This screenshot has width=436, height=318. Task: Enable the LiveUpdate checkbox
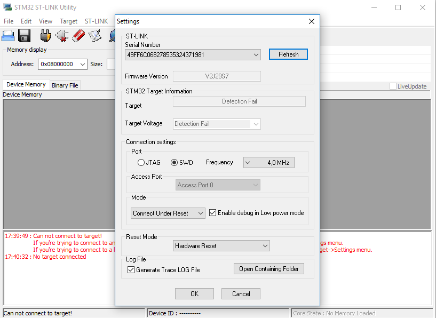pos(393,86)
